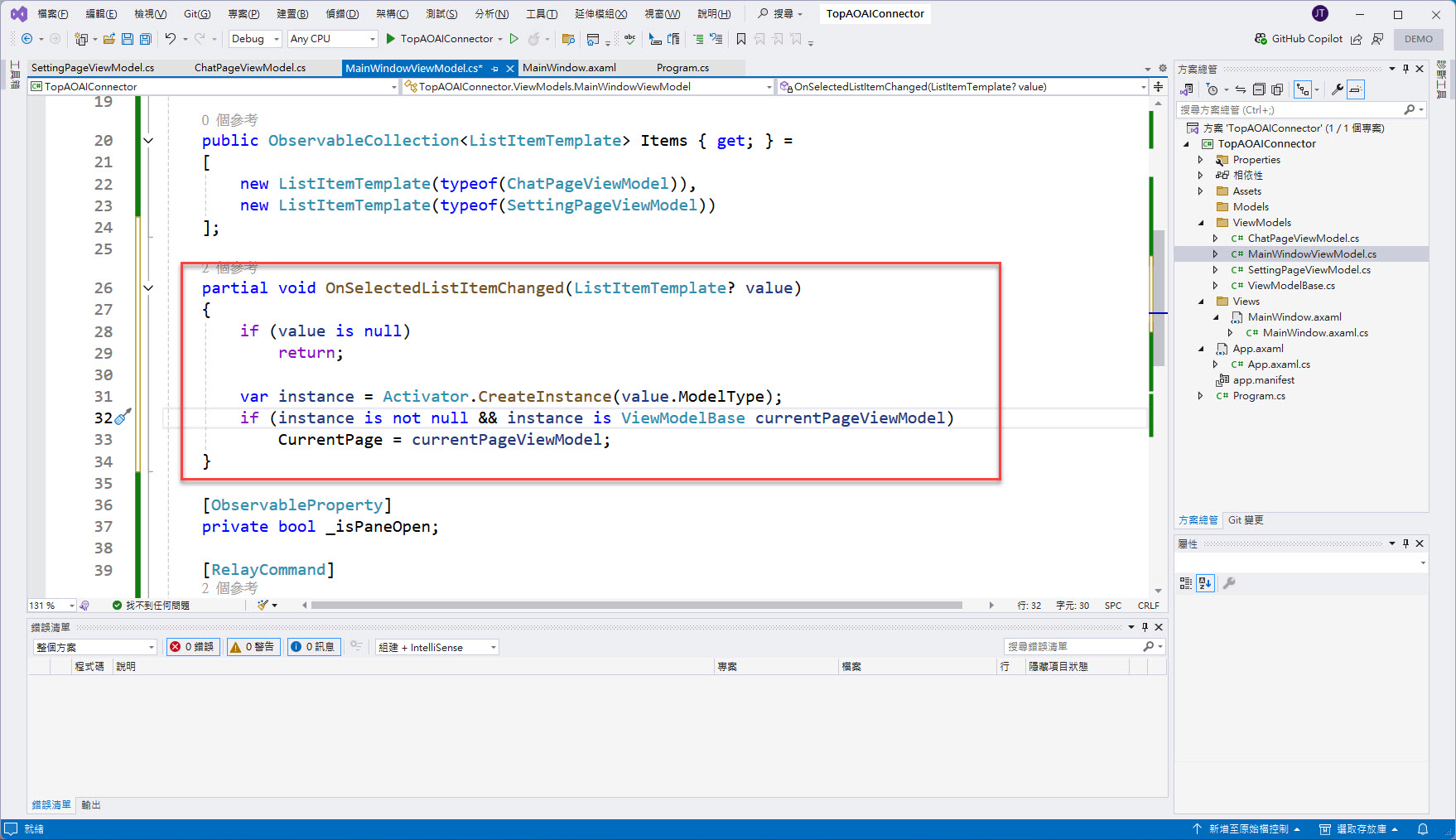
Task: Switch Solution Explorer between solution and folder views
Action: 1187,89
